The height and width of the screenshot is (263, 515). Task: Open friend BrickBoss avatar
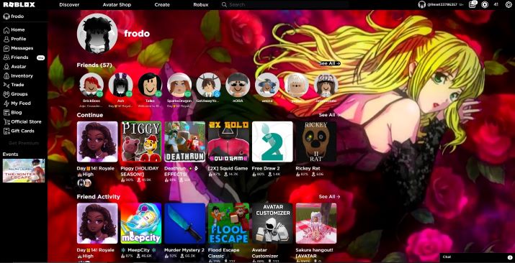[x=91, y=85]
